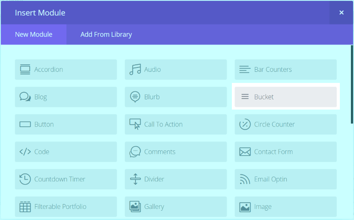The width and height of the screenshot is (354, 220).
Task: Insert the Filterable Portfolio module
Action: (x=66, y=207)
